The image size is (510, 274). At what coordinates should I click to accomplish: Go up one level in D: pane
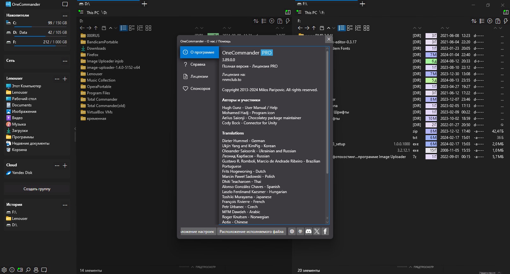pyautogui.click(x=96, y=28)
